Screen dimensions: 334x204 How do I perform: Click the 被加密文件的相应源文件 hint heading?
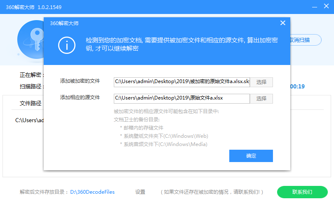(166, 111)
